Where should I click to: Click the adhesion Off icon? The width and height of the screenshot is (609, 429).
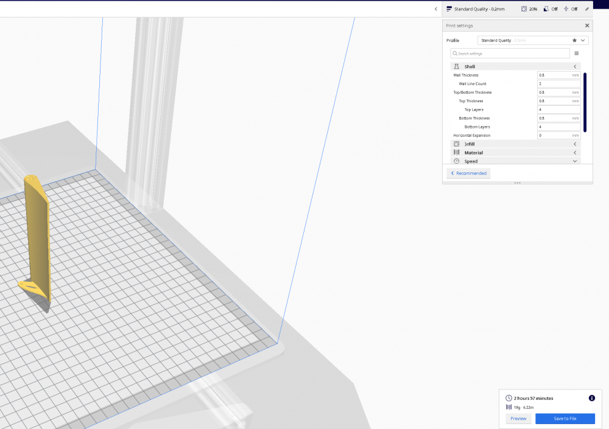[566, 9]
